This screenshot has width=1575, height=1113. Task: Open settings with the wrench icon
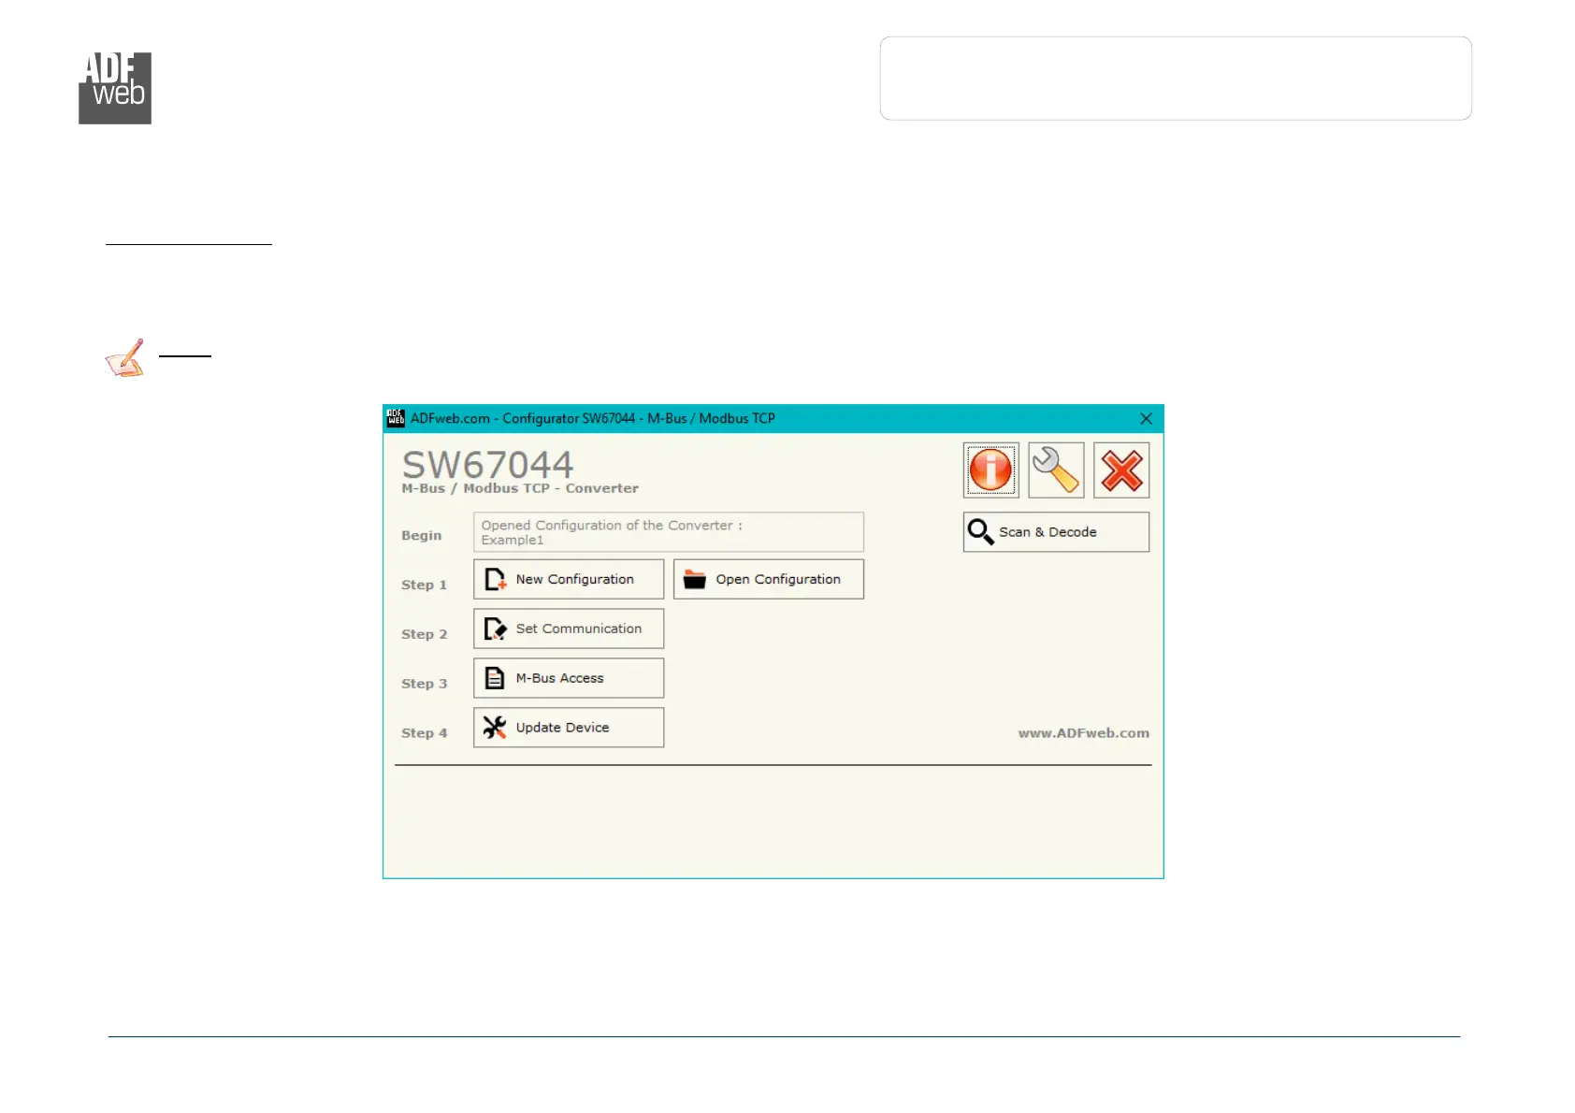1056,470
